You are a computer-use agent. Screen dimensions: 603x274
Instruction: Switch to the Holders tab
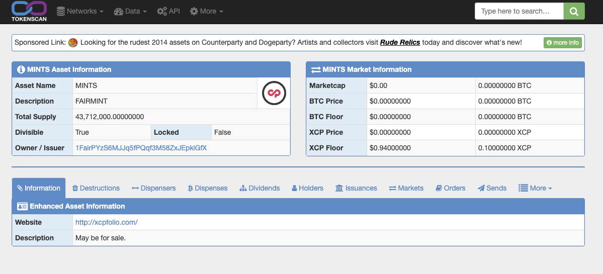coord(307,188)
